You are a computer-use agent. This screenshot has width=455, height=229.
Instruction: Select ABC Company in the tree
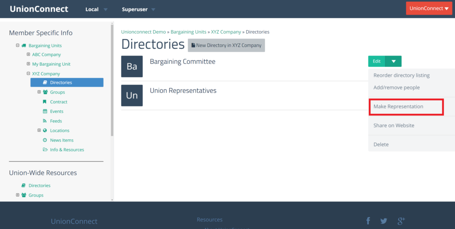46,55
